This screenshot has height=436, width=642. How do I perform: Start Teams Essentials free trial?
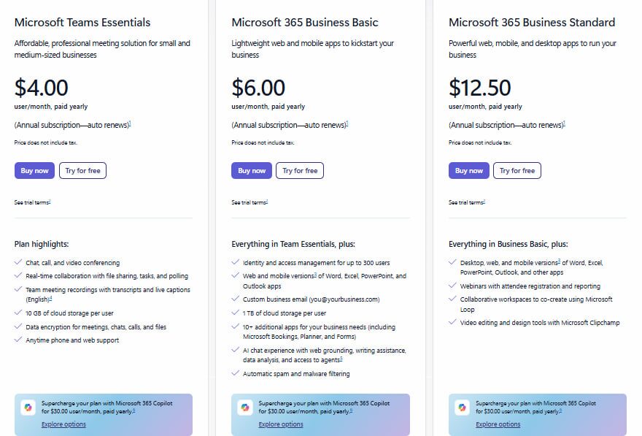coord(82,171)
